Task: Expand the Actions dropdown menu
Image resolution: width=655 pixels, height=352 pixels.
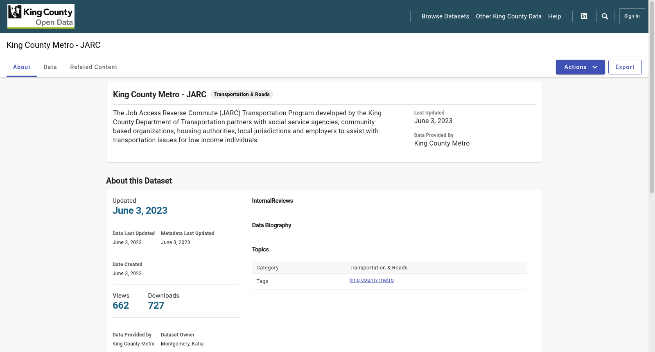Action: point(580,67)
